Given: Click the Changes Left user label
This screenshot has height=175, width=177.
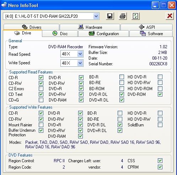Looking at the screenshot, I should click(x=85, y=161).
